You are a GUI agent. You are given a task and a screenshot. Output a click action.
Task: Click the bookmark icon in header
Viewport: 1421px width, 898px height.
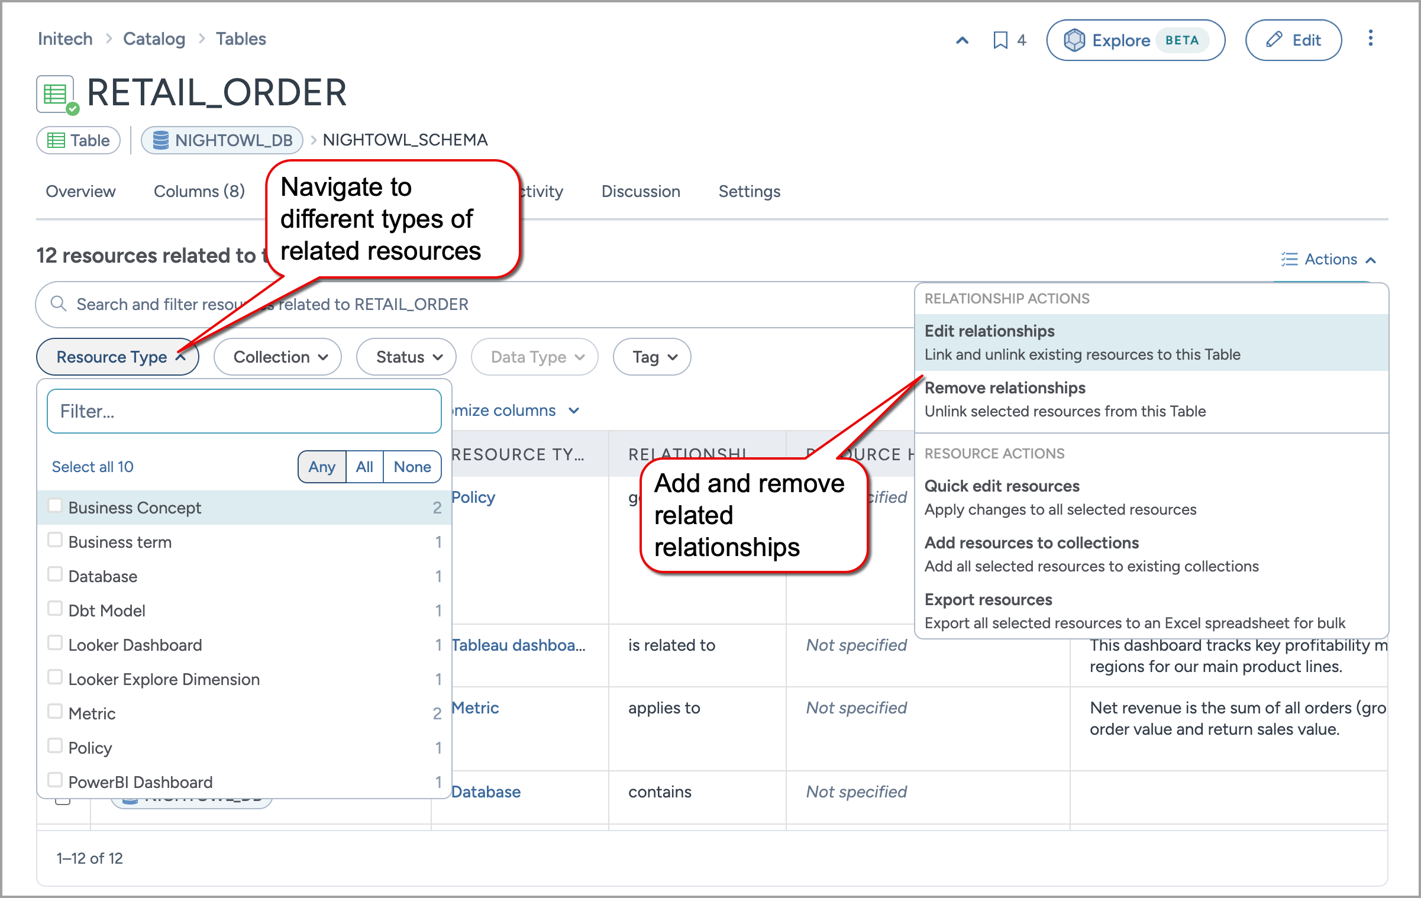[1000, 40]
